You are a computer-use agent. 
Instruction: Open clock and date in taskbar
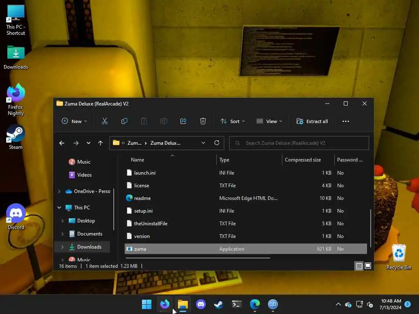pyautogui.click(x=391, y=304)
